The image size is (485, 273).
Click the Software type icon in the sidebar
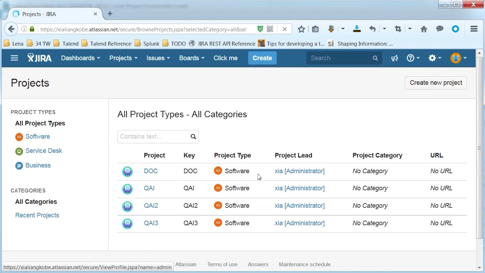pos(19,137)
